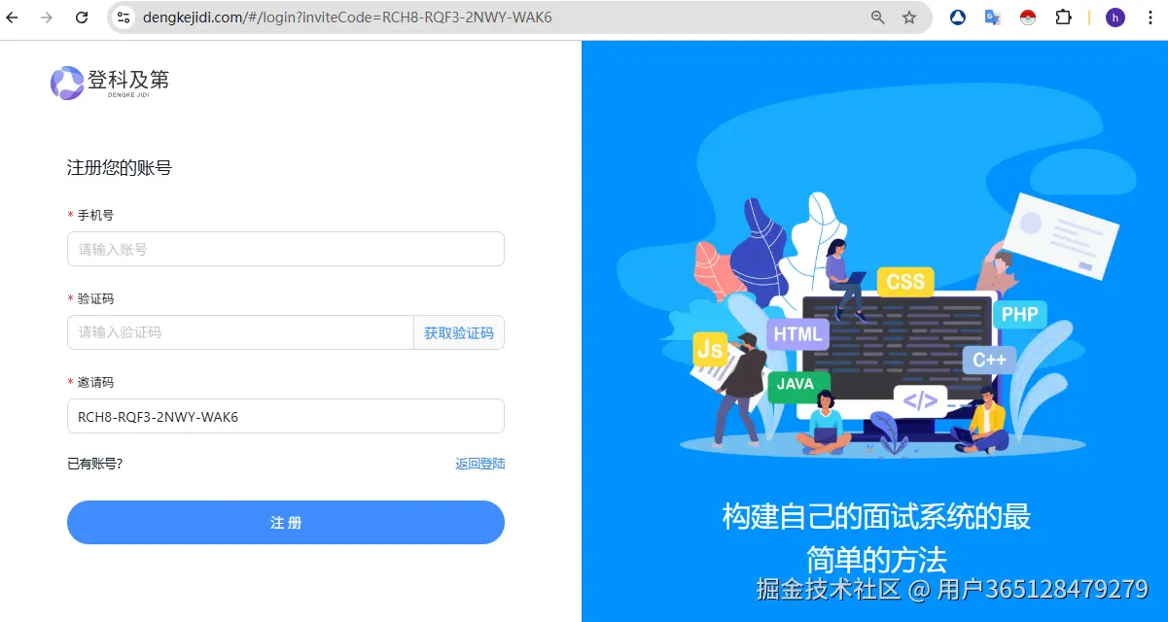Follow the 返回登陆 link
The width and height of the screenshot is (1168, 622).
[480, 464]
